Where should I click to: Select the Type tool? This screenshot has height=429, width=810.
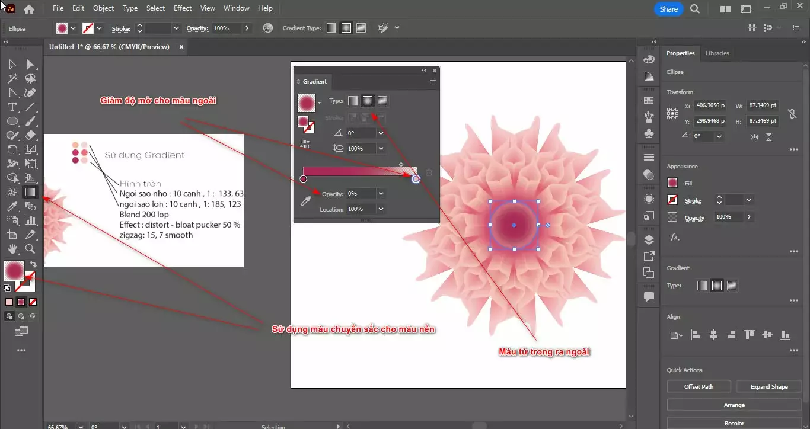coord(12,107)
